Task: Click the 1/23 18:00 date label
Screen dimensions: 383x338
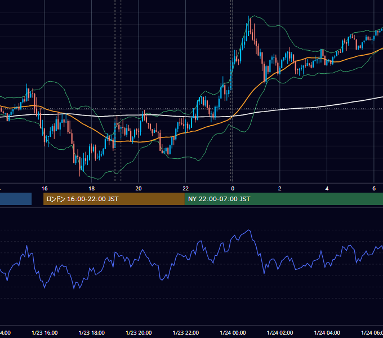Action: coord(92,332)
